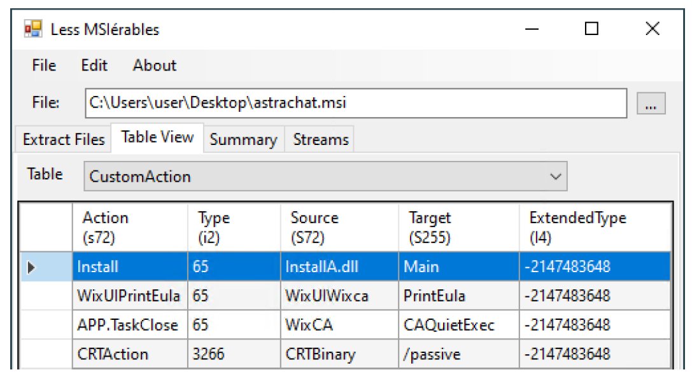692x372 pixels.
Task: Maximize the Less MSIérables window
Action: tap(591, 29)
